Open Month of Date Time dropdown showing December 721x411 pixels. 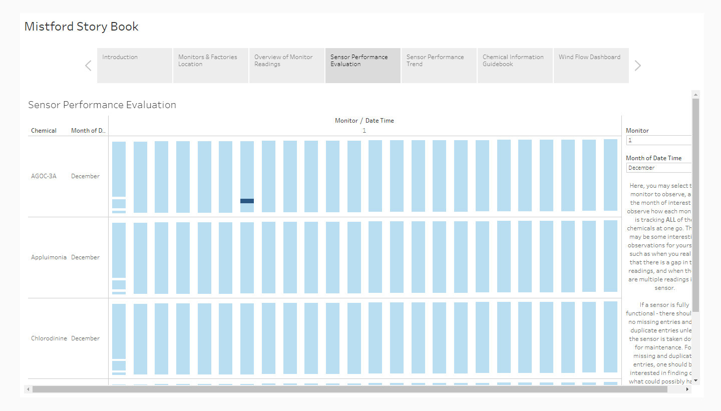pyautogui.click(x=658, y=168)
